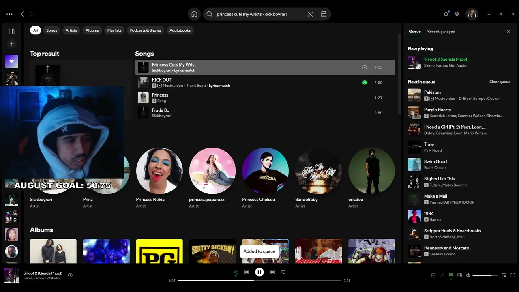Image resolution: width=519 pixels, height=292 pixels.
Task: Select Hennessy and Moscato in queue
Action: coord(459,251)
